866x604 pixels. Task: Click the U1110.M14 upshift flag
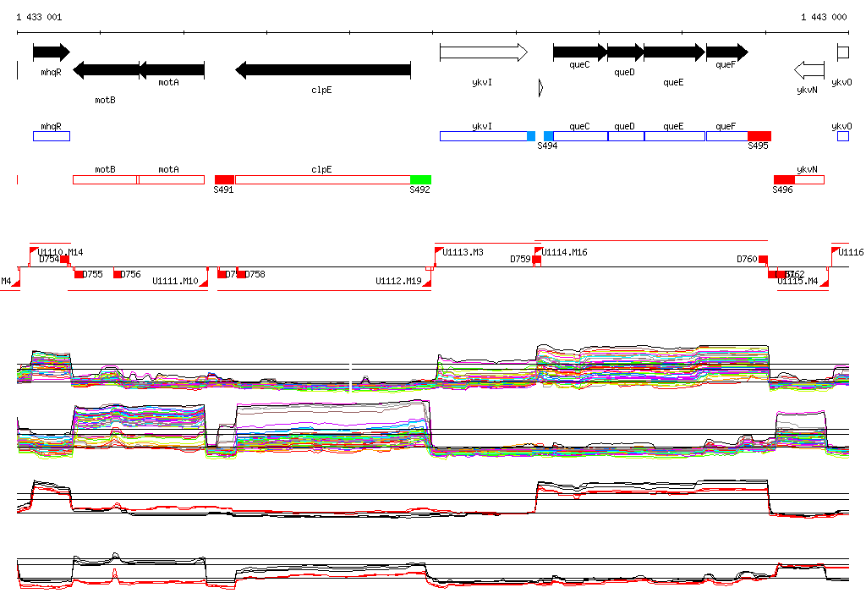[x=34, y=251]
